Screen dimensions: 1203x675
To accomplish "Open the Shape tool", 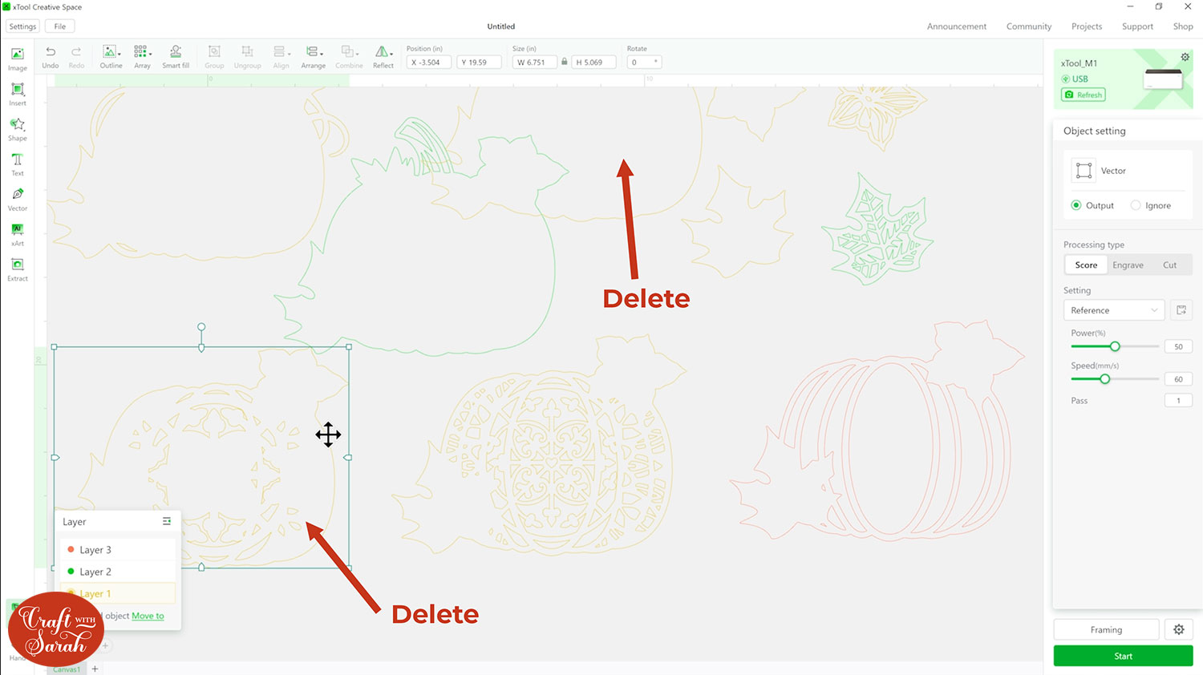I will (18, 129).
